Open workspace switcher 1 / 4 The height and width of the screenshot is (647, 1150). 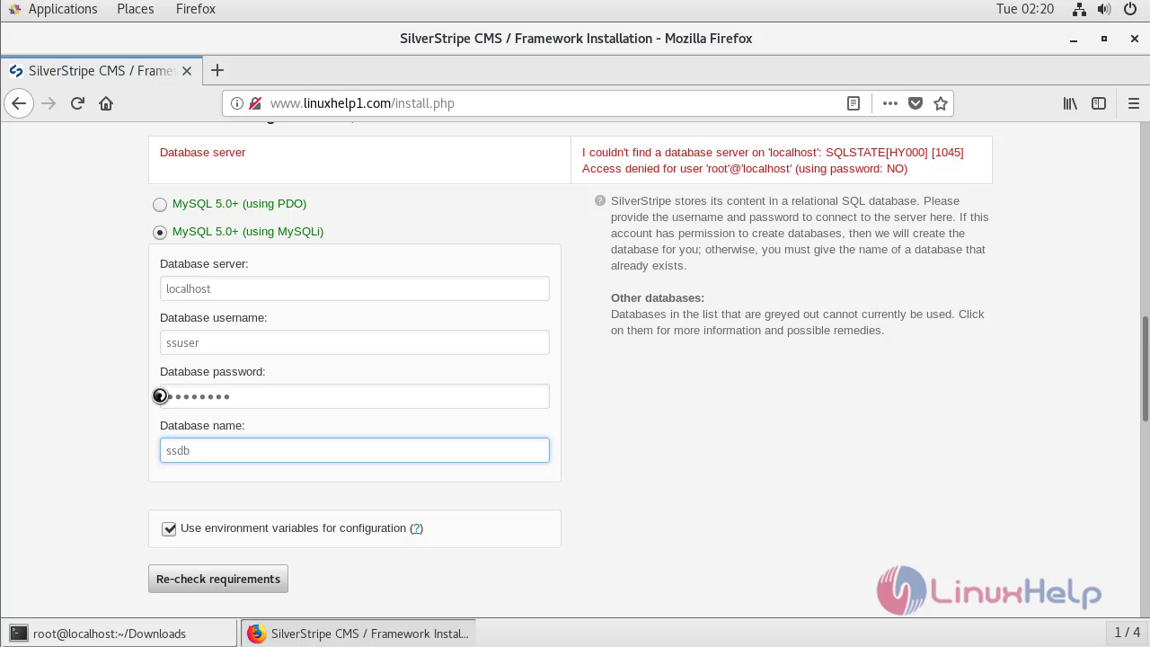(x=1127, y=633)
